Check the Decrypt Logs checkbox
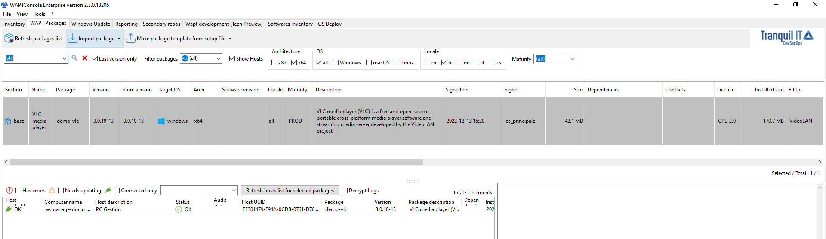826x239 pixels. click(x=345, y=191)
